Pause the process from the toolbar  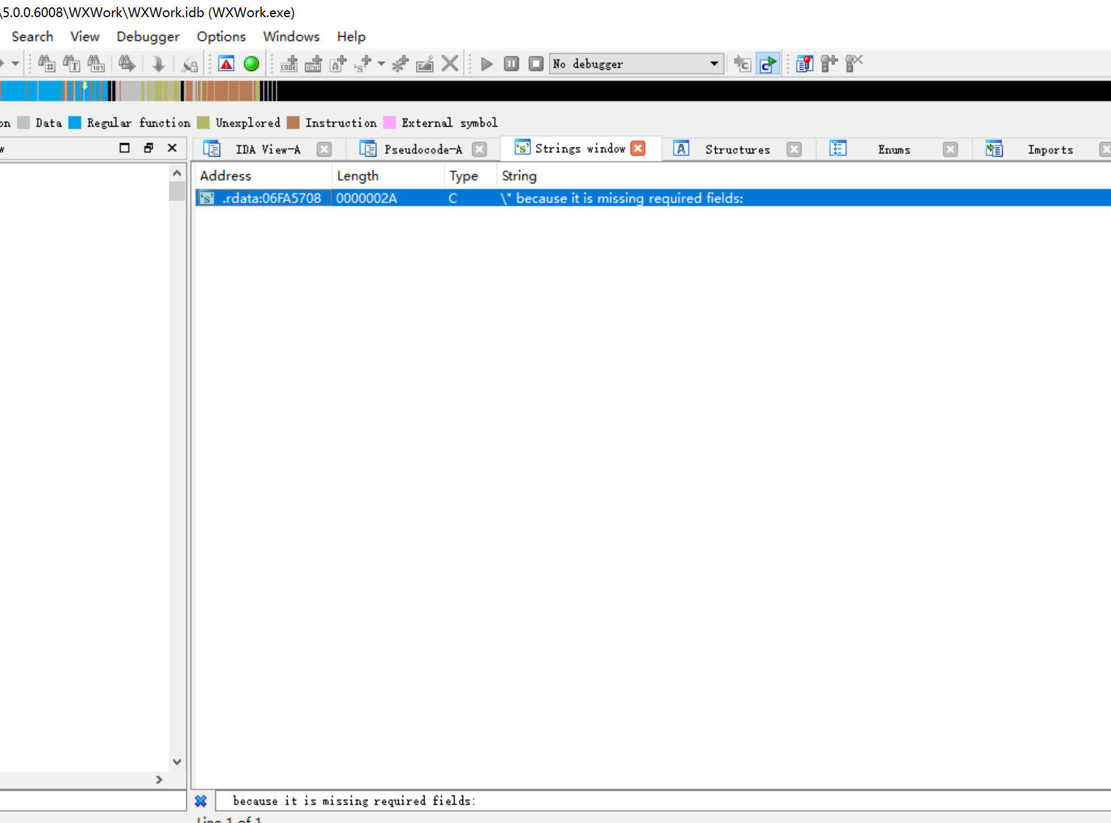click(x=511, y=64)
